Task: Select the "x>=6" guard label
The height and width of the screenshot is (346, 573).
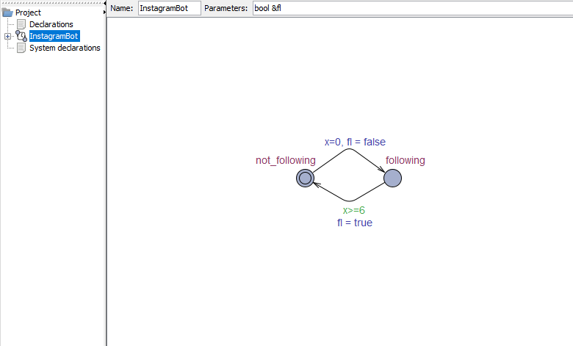Action: (354, 210)
